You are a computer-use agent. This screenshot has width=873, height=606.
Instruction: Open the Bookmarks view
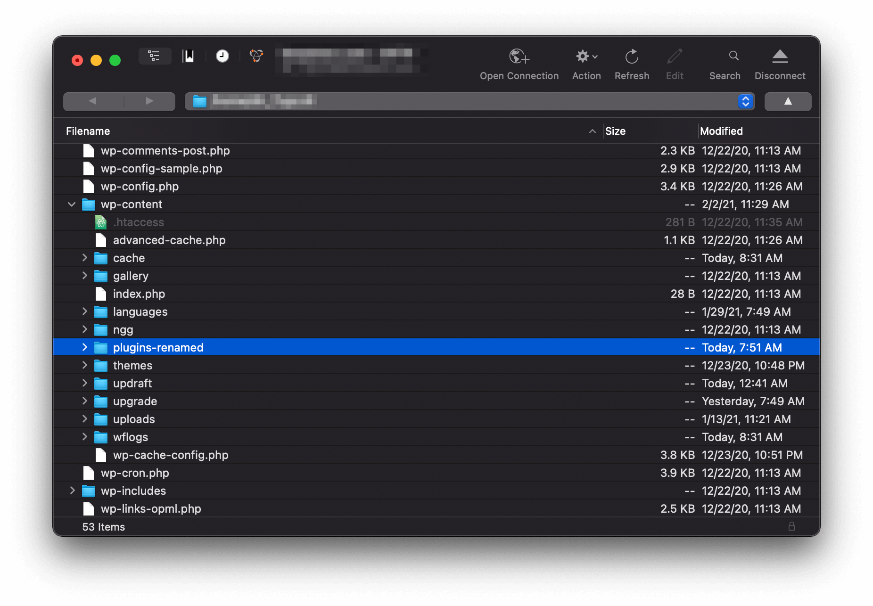189,56
